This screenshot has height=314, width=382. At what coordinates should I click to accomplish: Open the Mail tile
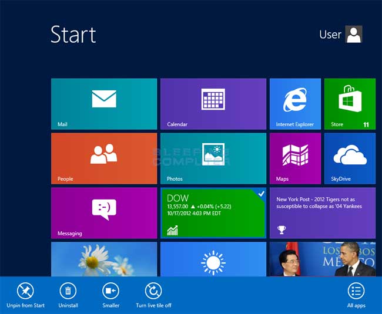104,104
